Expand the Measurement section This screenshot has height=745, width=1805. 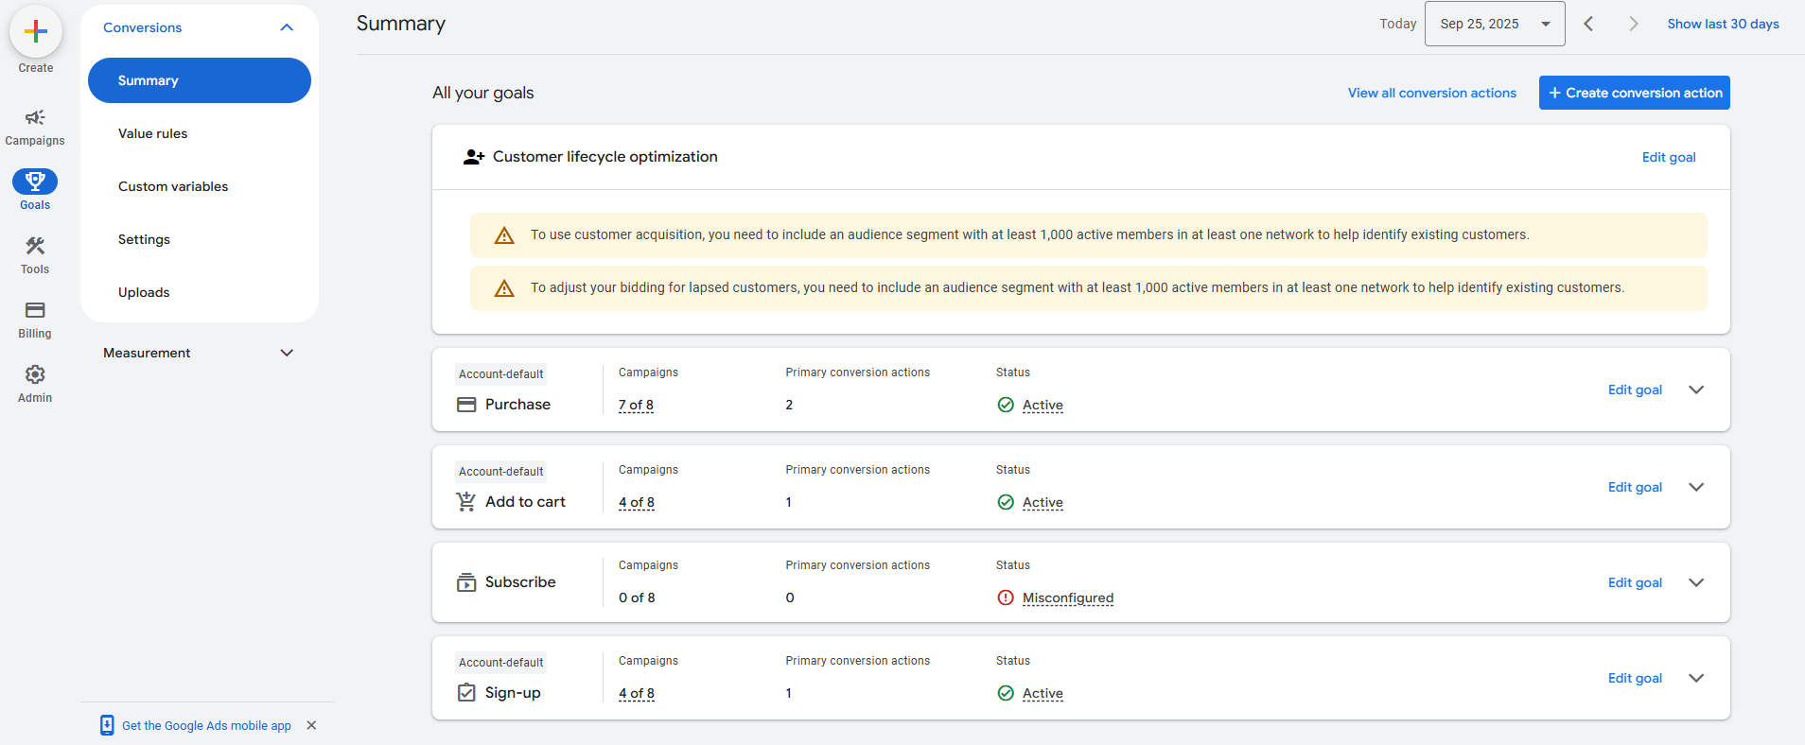287,353
